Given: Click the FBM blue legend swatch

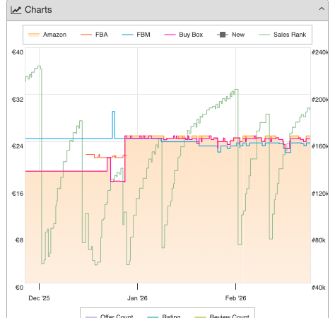Looking at the screenshot, I should (x=128, y=35).
